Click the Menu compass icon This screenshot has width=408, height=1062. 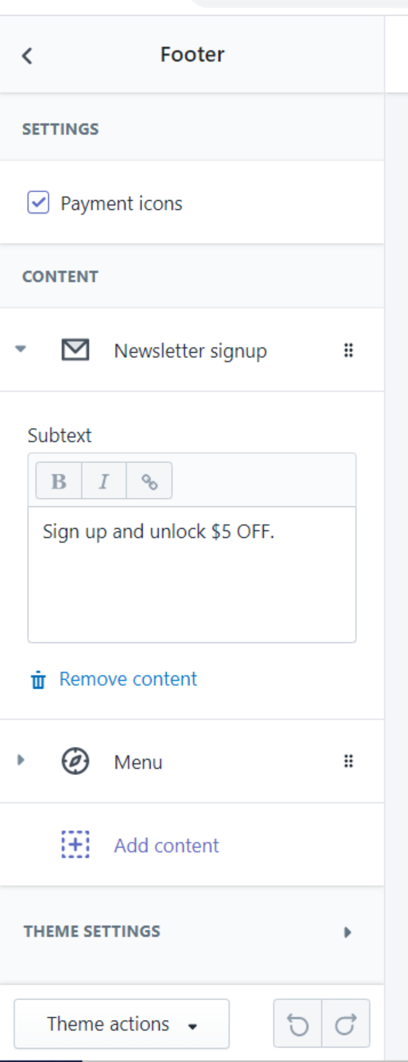75,761
